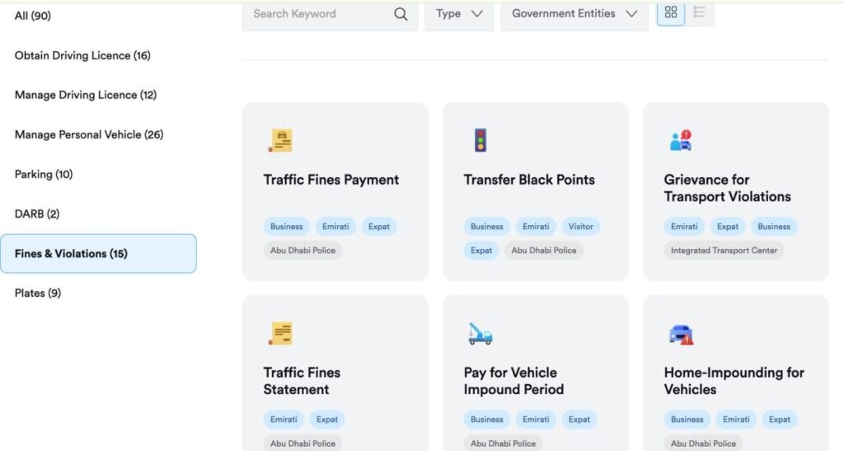Show the Parking services category
The width and height of the screenshot is (844, 451).
click(x=44, y=174)
